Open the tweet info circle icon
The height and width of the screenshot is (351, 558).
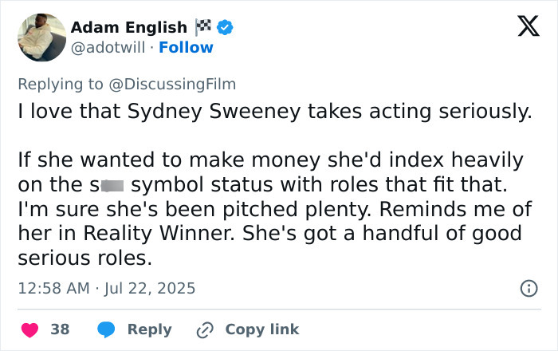point(528,289)
